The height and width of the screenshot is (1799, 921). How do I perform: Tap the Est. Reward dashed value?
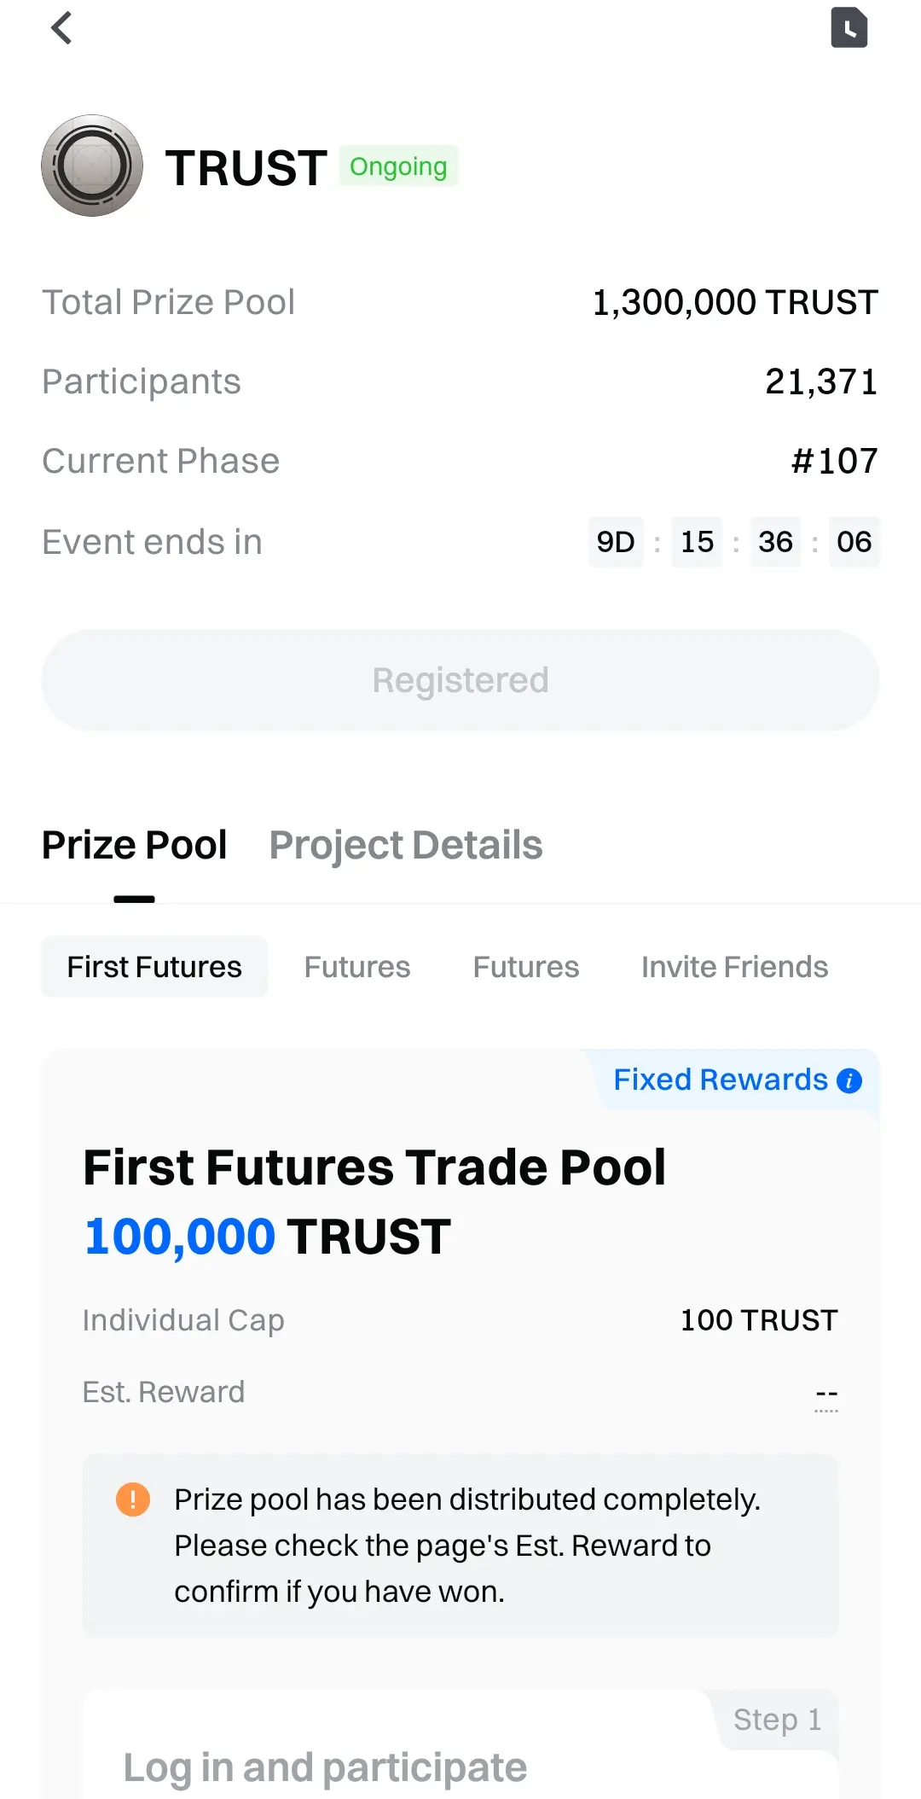click(x=825, y=1394)
